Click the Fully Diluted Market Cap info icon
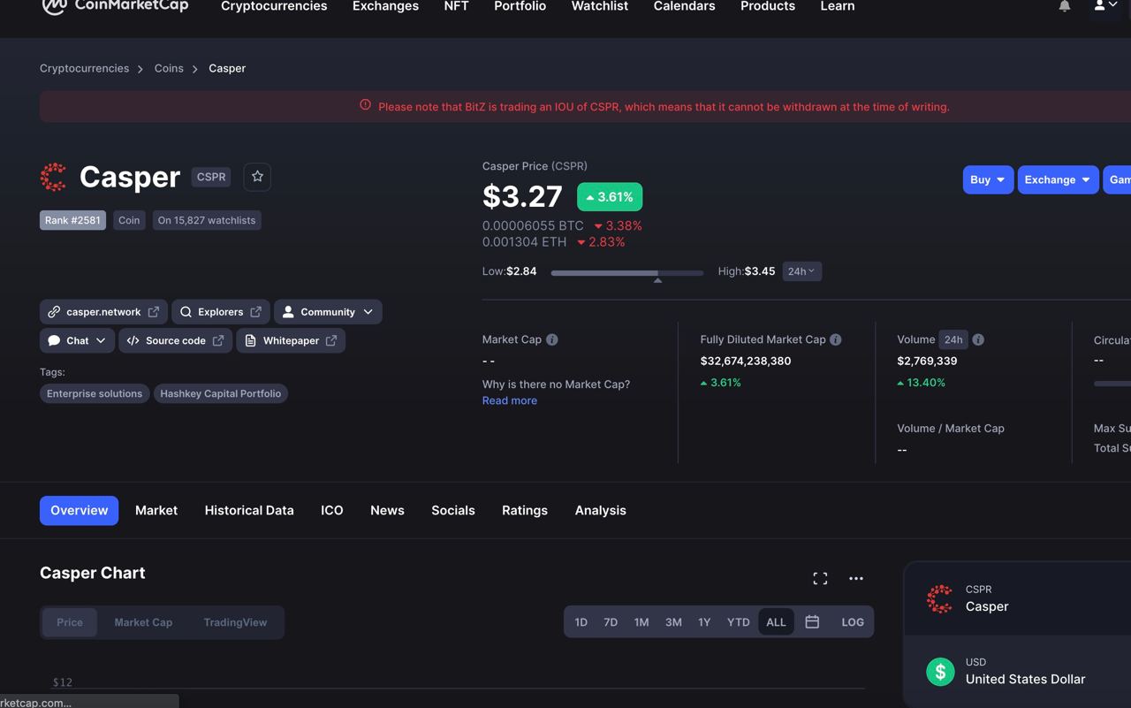 [836, 339]
